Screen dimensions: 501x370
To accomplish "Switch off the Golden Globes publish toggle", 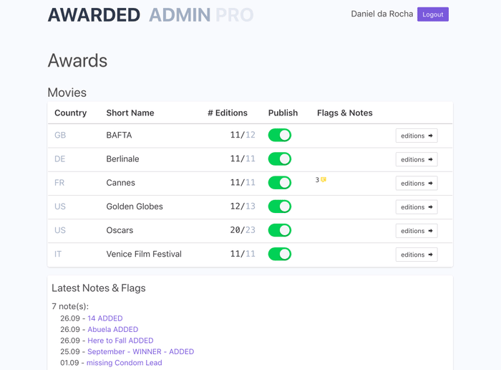I will [280, 207].
